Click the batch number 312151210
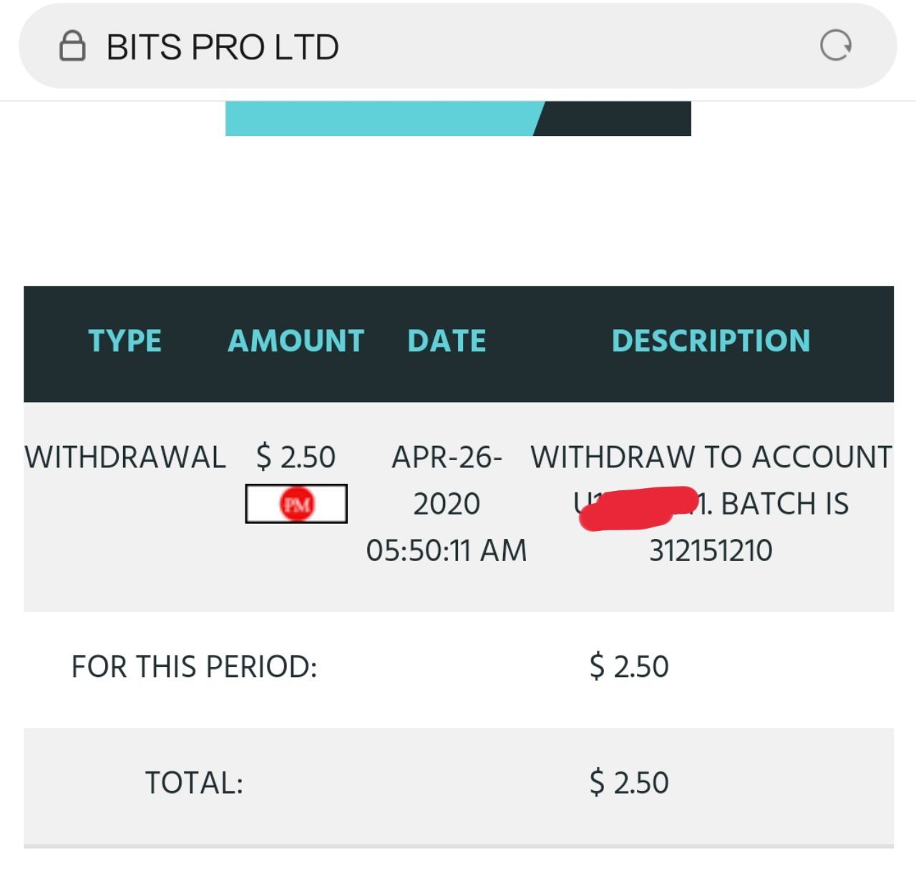 pos(711,551)
